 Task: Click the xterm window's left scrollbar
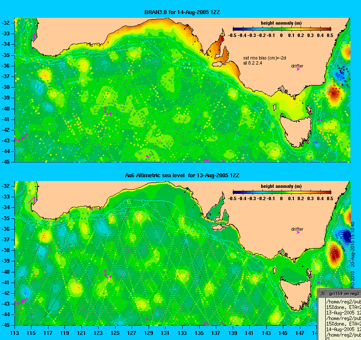321,319
